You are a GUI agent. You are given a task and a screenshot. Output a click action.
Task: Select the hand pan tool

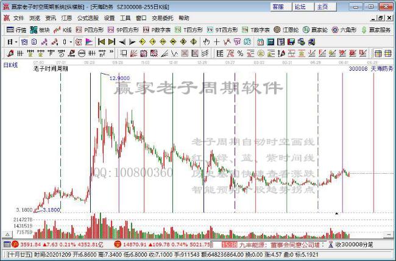click(x=207, y=41)
